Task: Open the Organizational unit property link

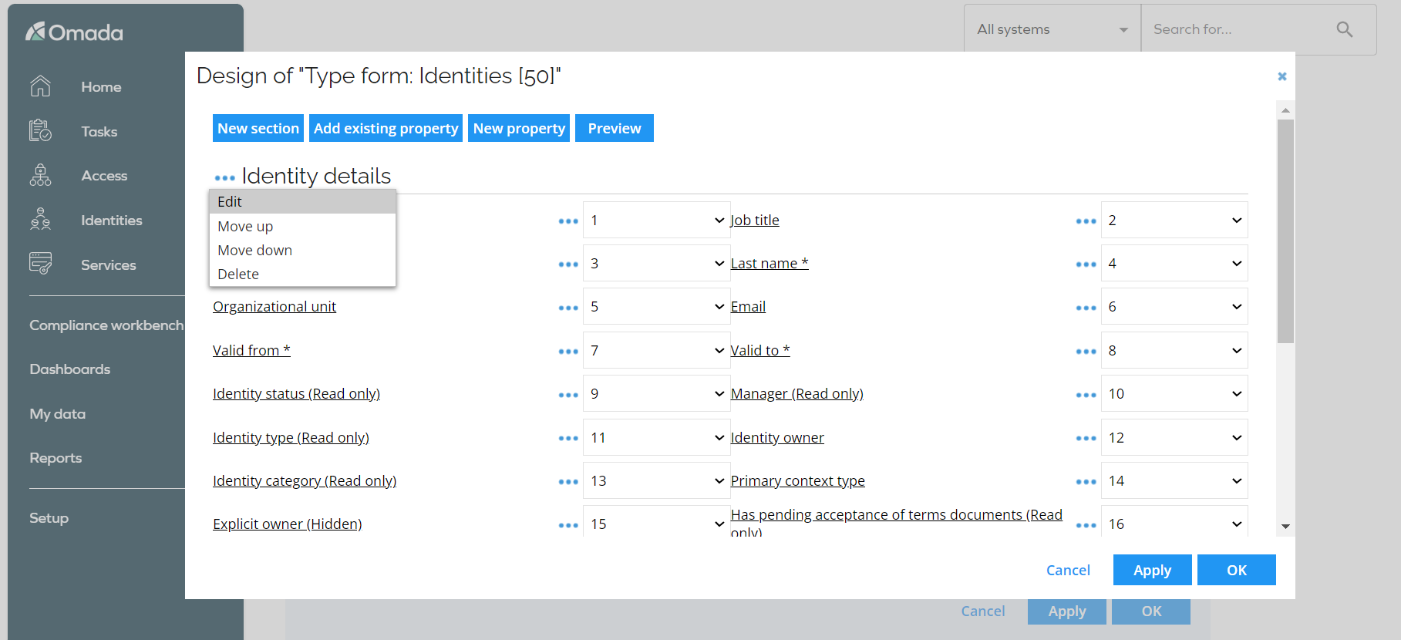Action: pyautogui.click(x=274, y=307)
